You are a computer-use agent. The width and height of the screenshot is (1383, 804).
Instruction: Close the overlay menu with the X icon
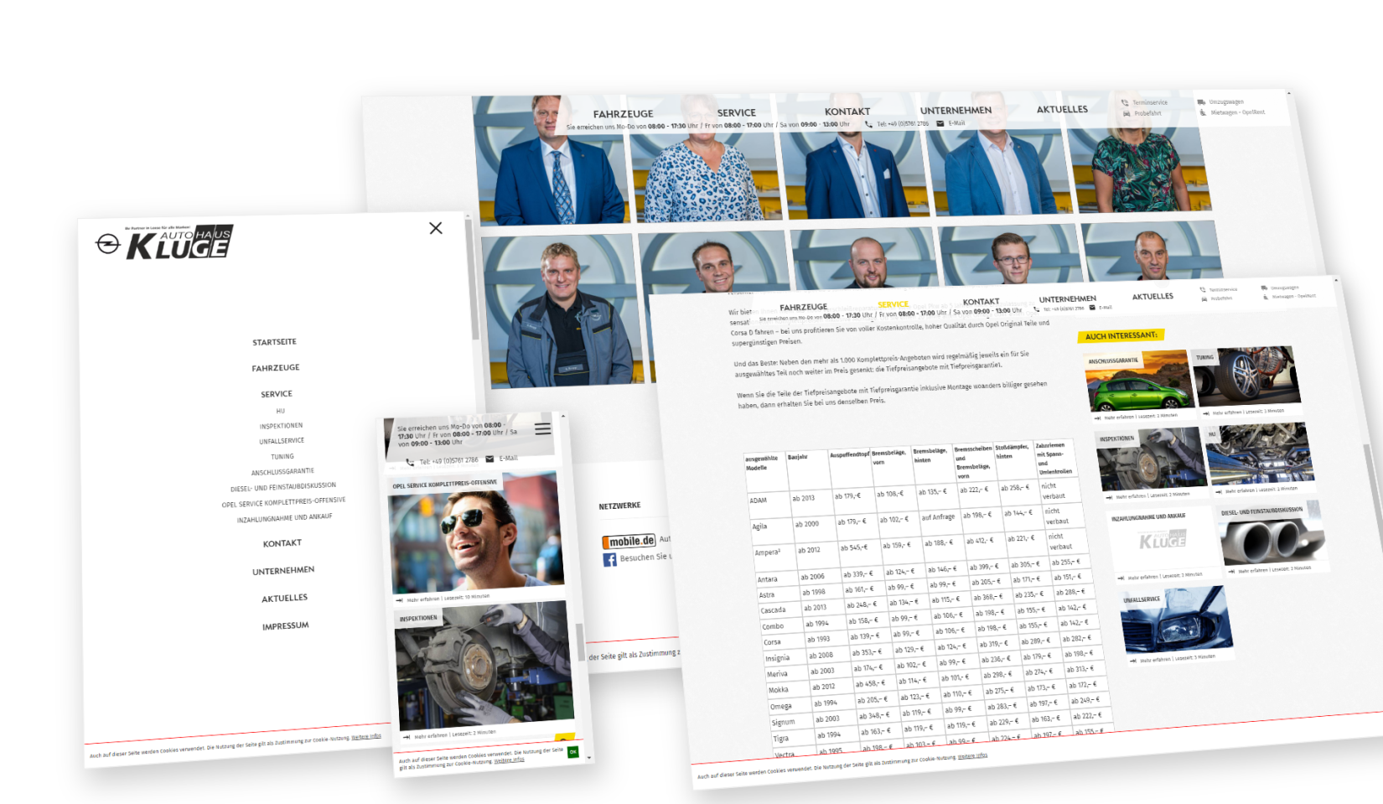click(436, 228)
